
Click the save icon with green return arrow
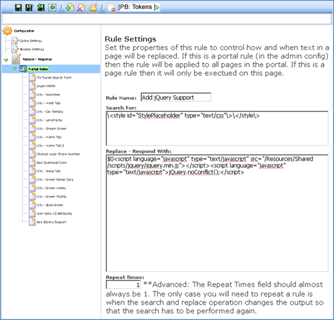click(x=41, y=7)
